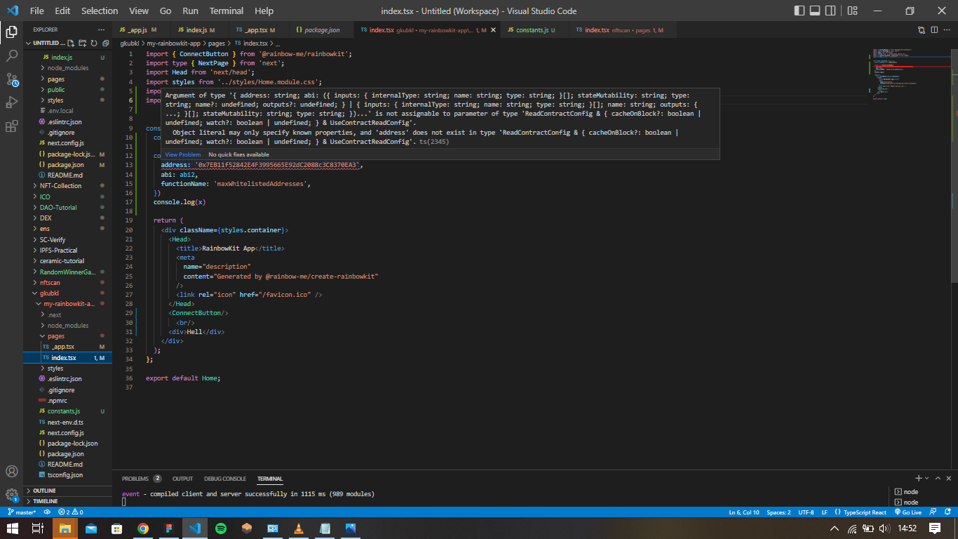Click the New Folder icon in Explorer
Screen dimensions: 958x539
tap(82, 43)
